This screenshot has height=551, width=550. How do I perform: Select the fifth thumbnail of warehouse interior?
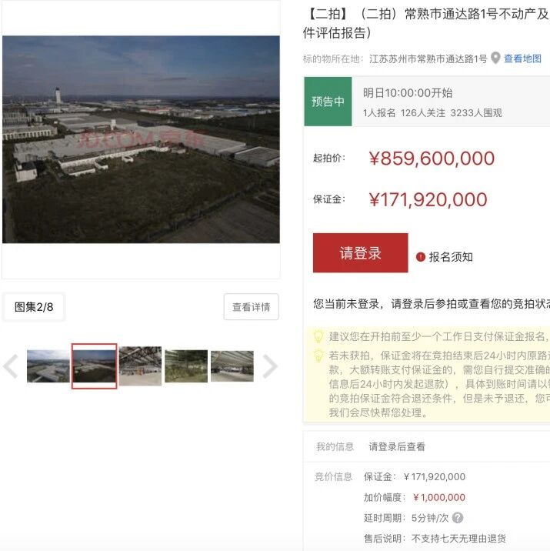tap(232, 366)
